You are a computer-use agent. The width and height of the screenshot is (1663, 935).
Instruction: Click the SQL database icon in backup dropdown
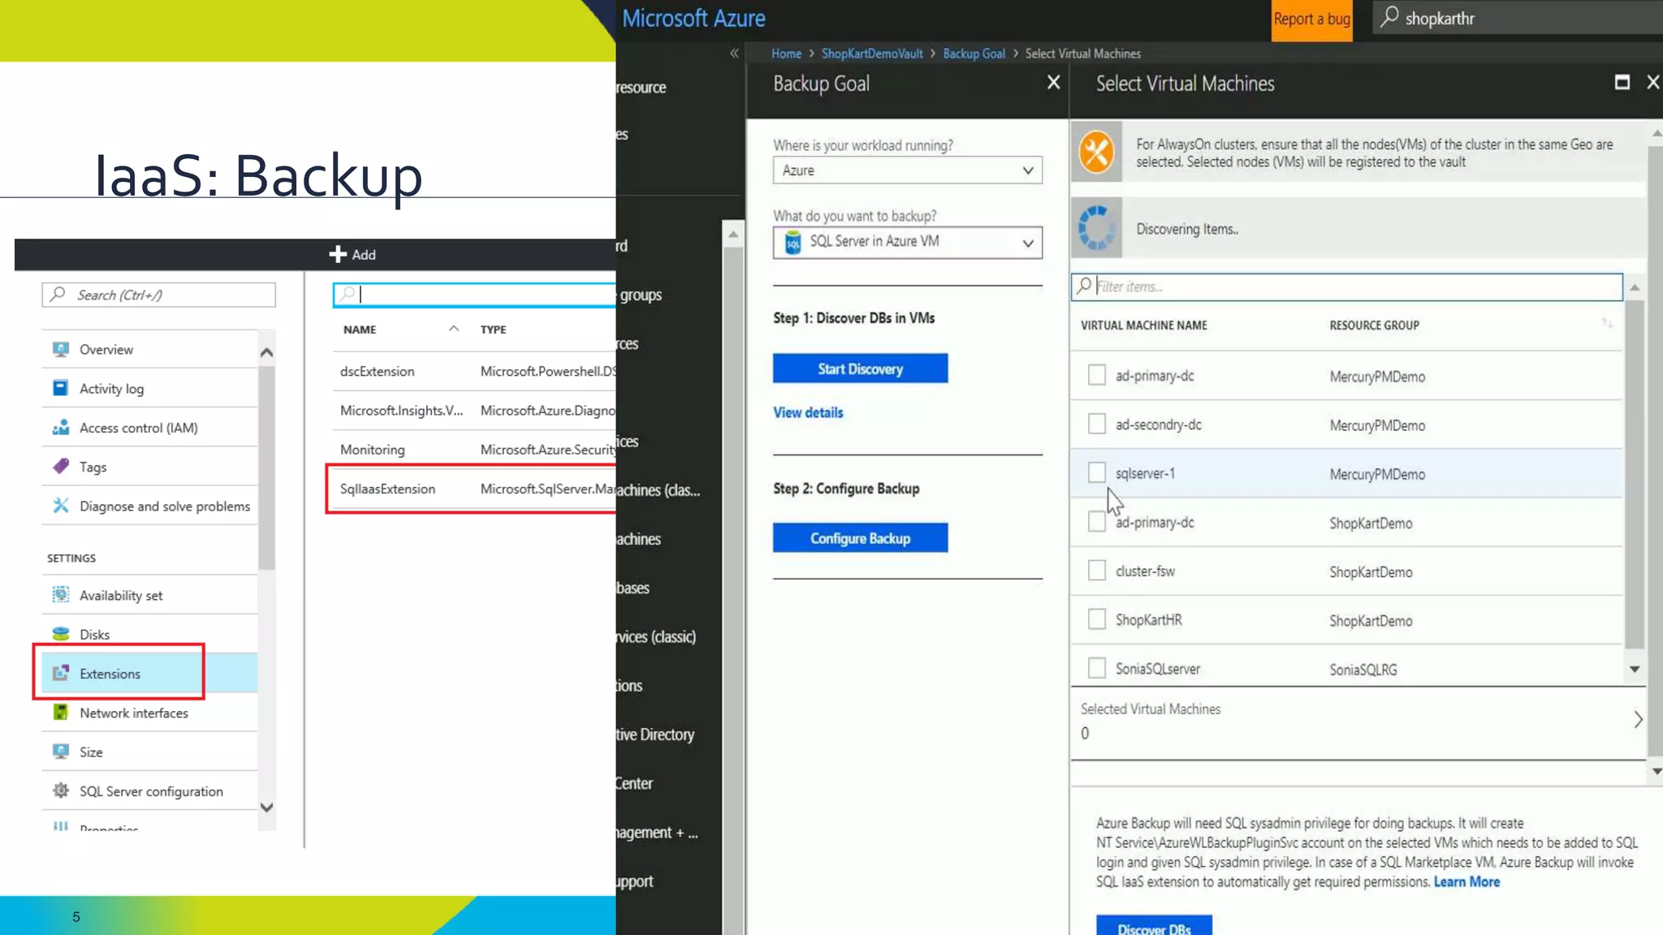pos(793,242)
